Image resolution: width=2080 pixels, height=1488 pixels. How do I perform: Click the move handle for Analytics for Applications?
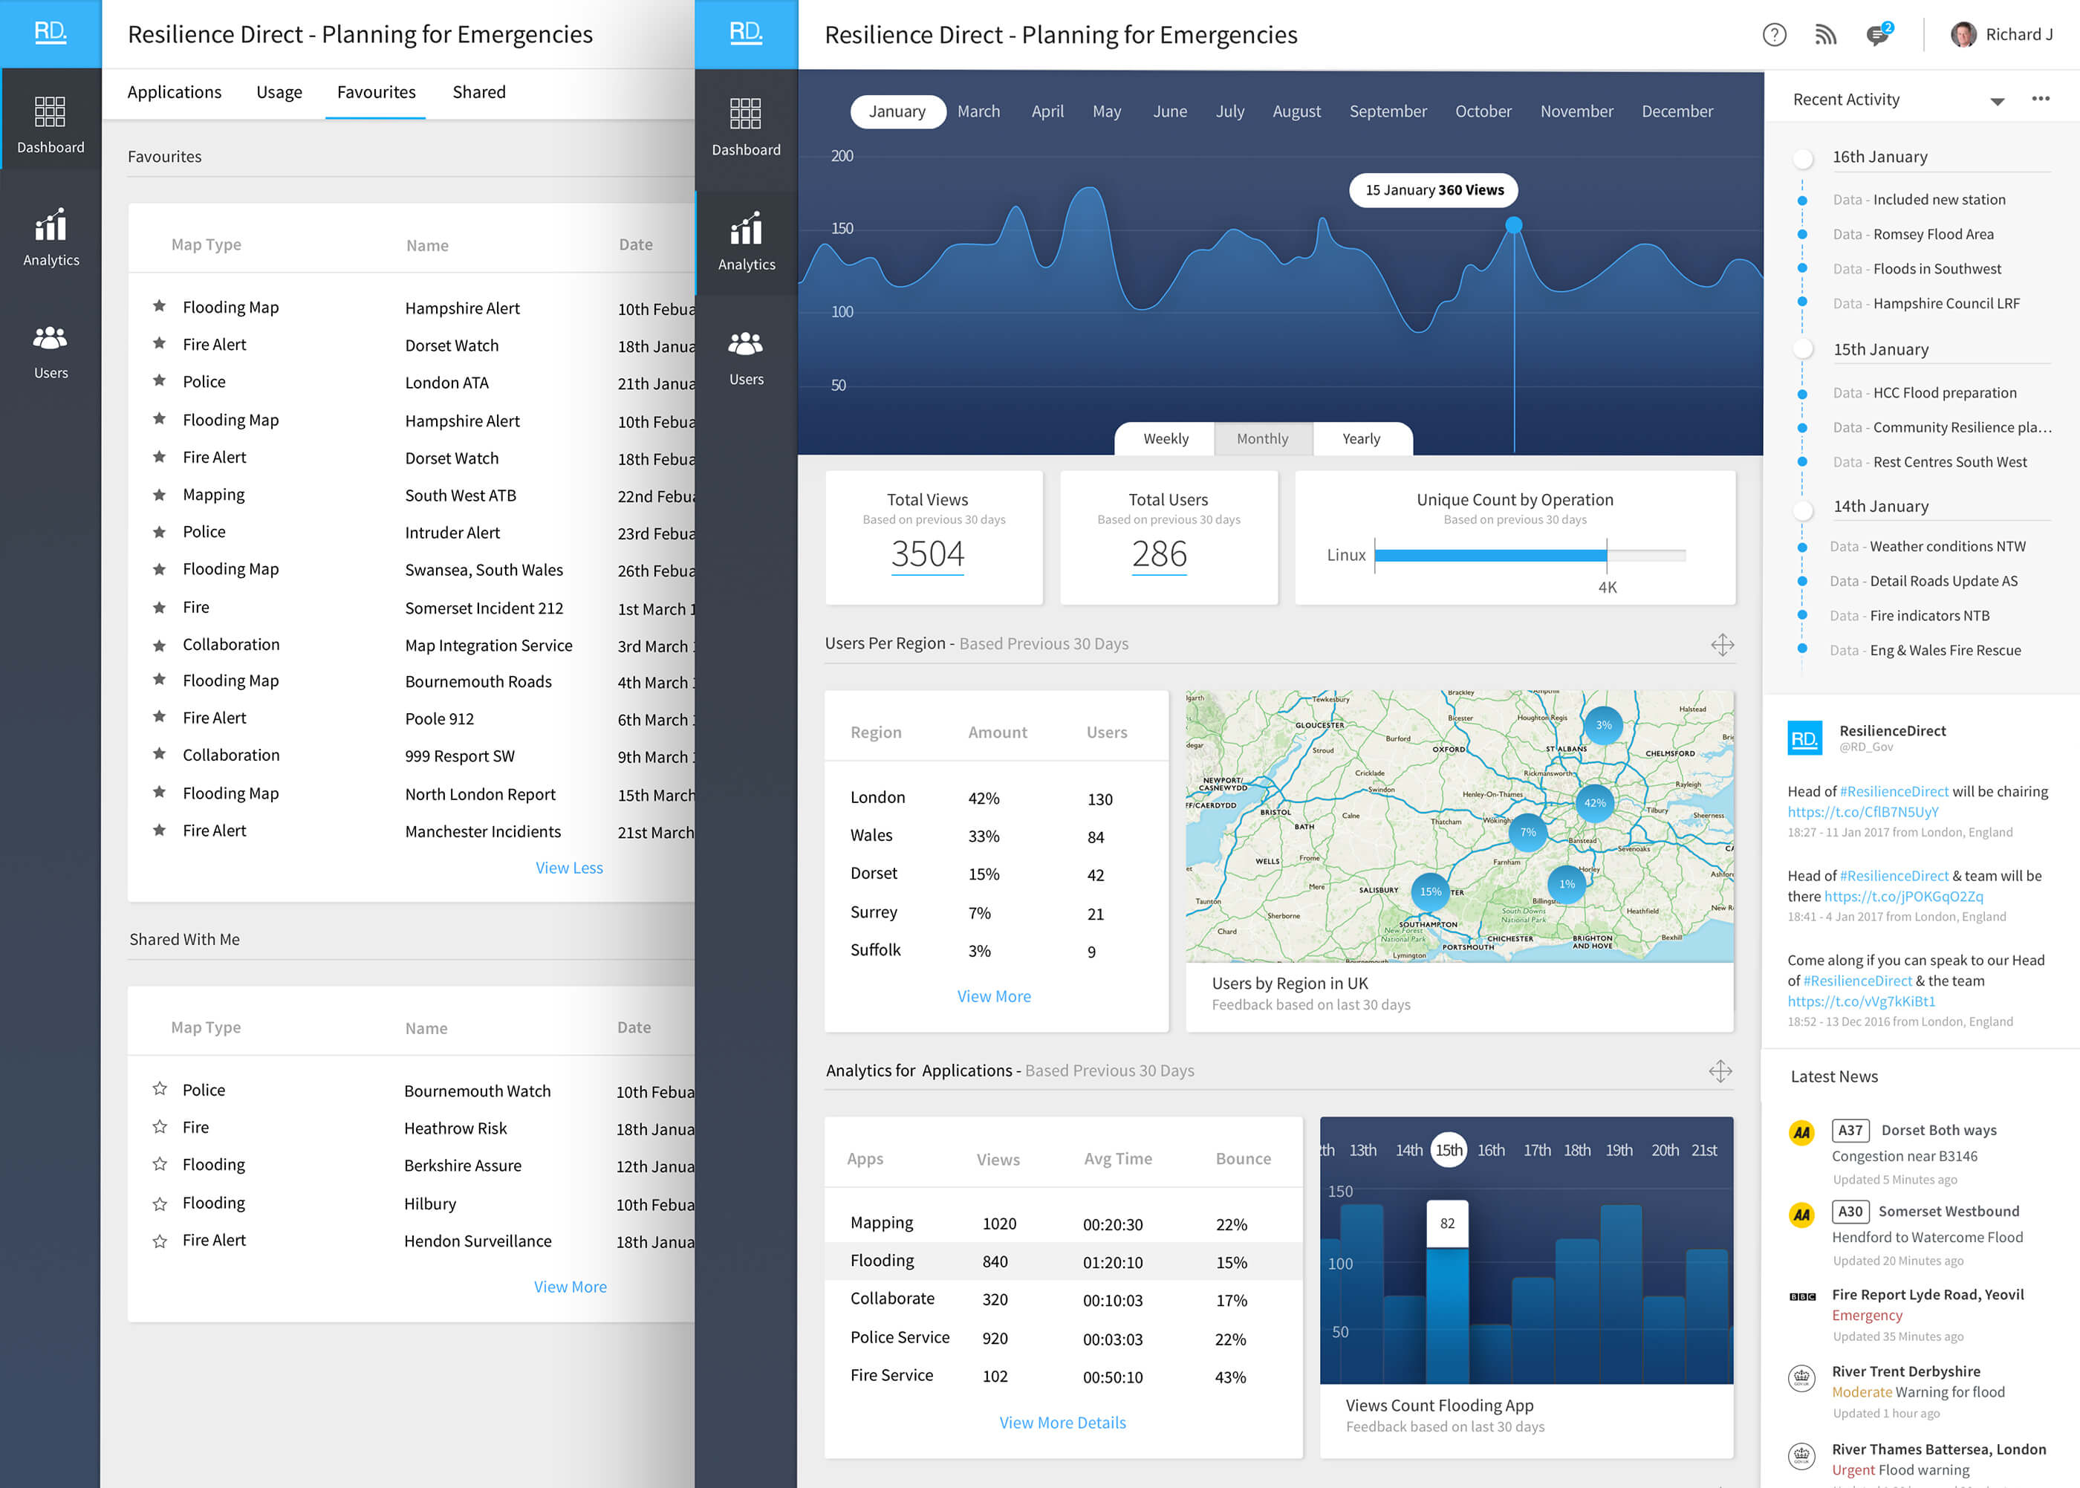coord(1720,1071)
